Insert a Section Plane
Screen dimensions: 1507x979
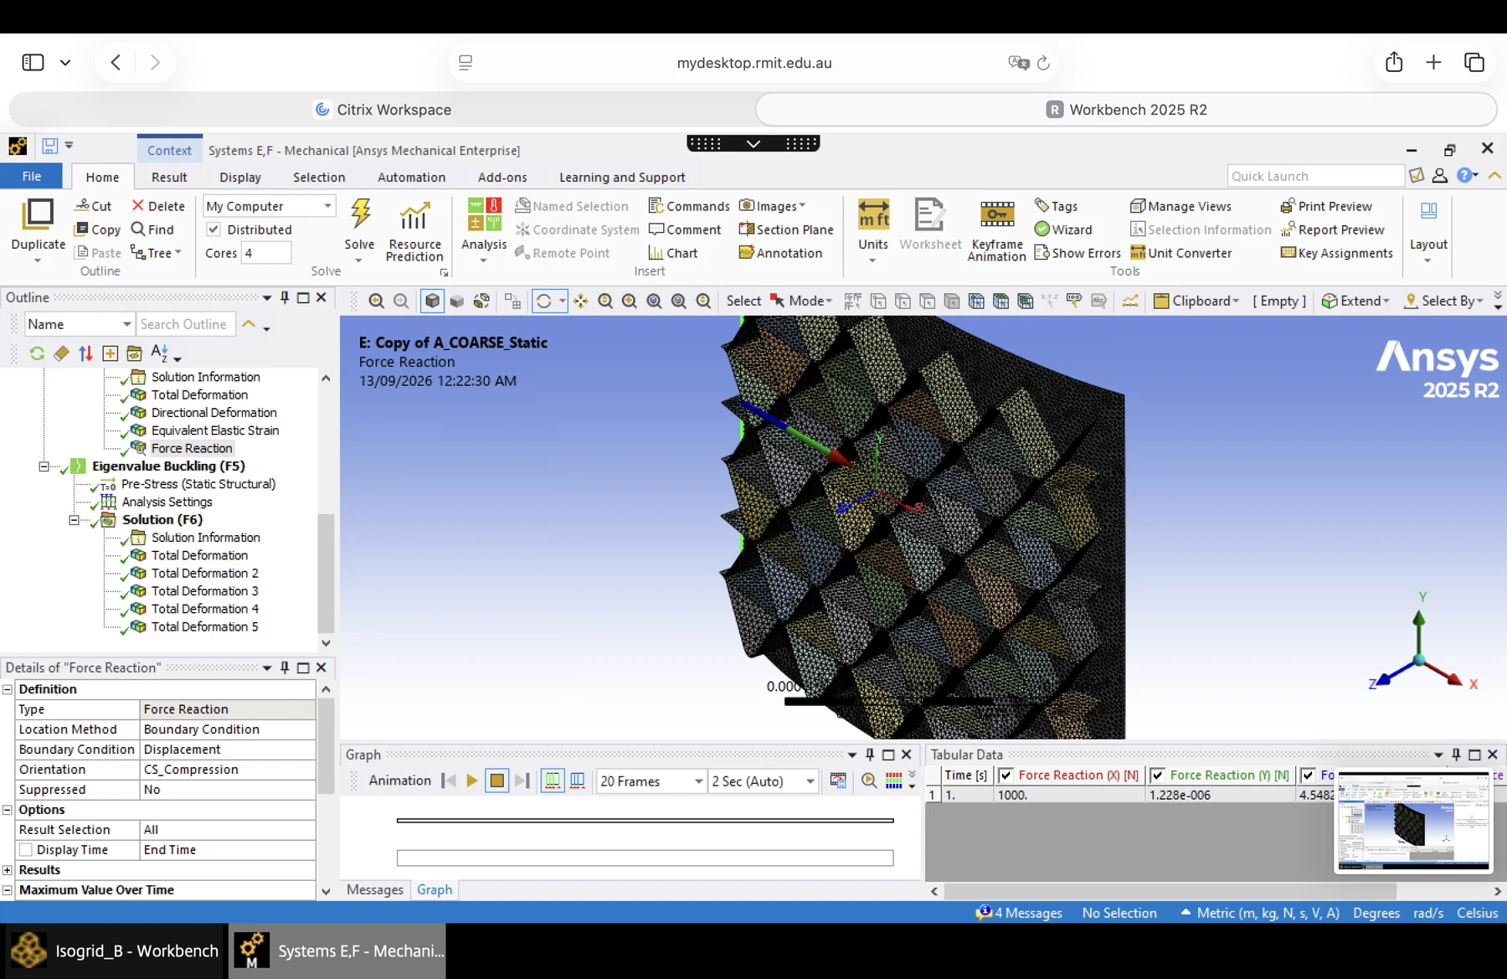point(786,229)
